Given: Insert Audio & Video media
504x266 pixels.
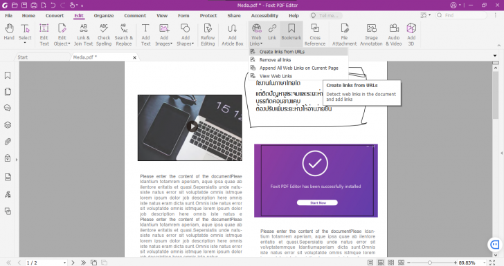Looking at the screenshot, I should [394, 35].
